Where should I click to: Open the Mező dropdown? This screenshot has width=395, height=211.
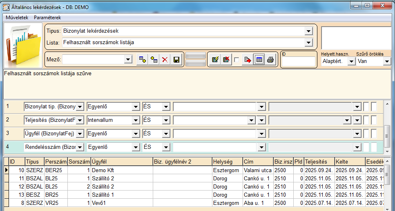128,60
